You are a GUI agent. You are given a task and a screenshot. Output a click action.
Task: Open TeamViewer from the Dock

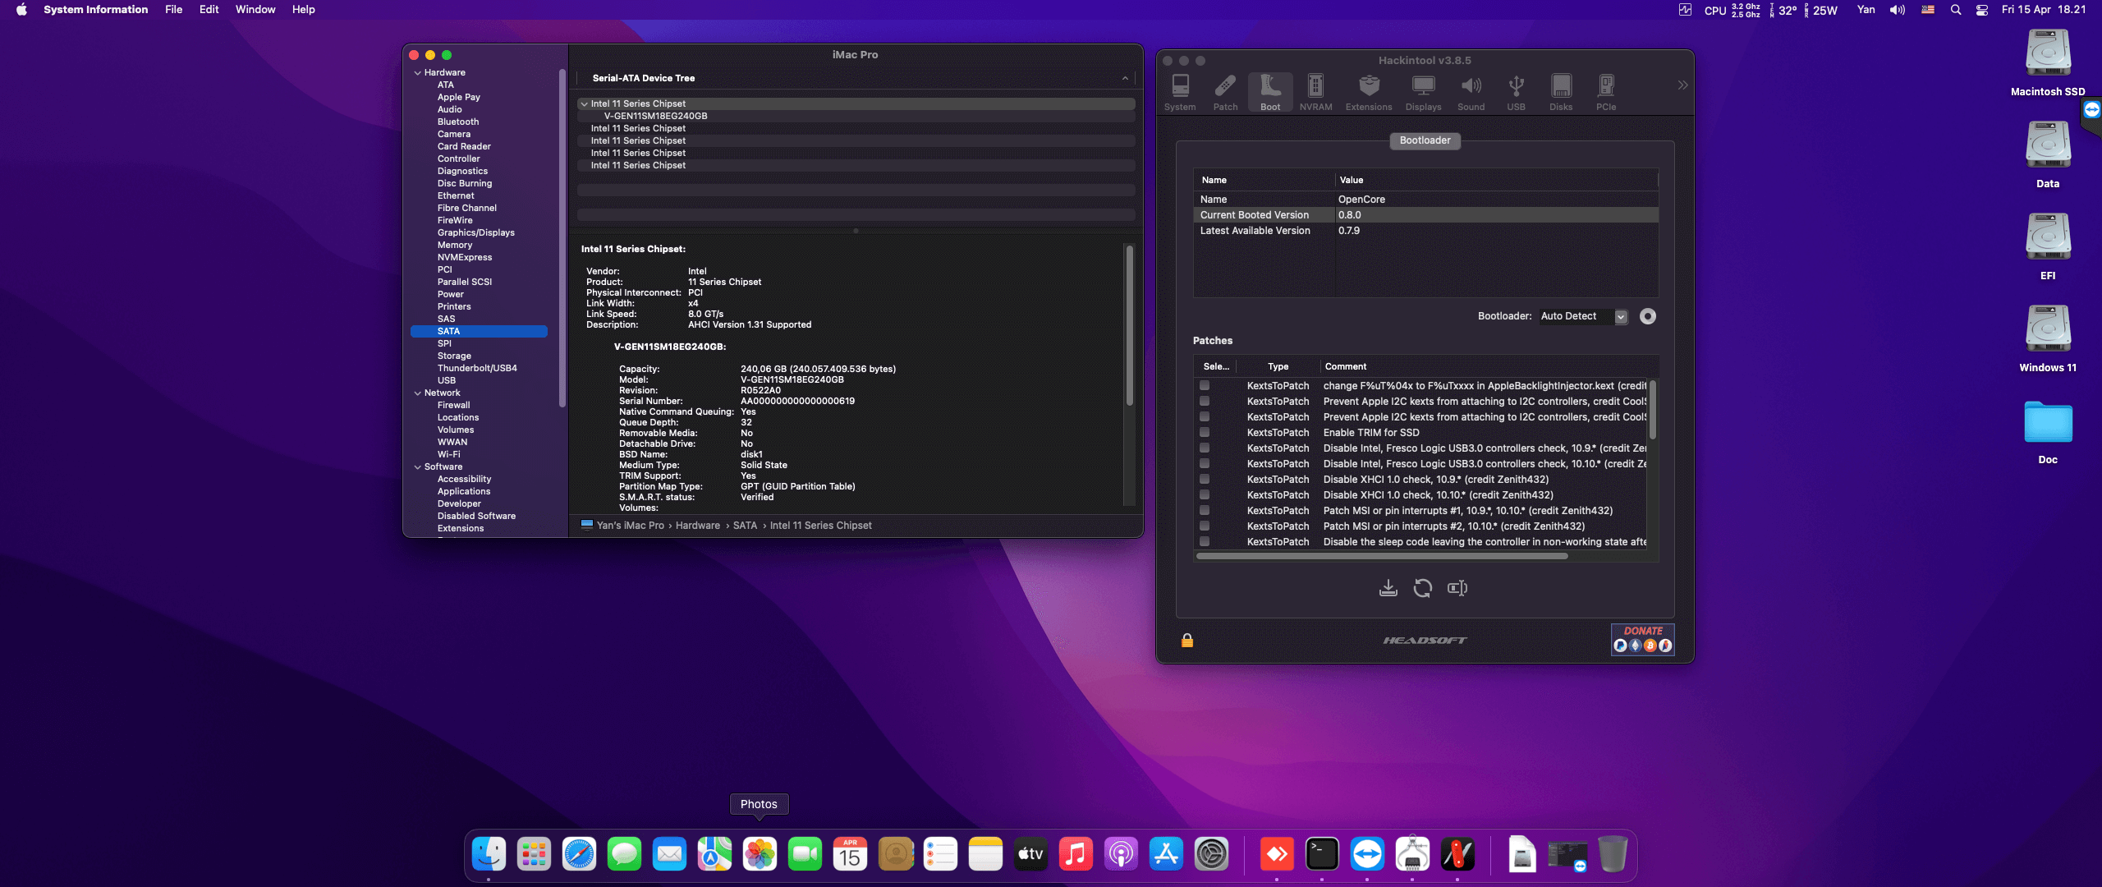pyautogui.click(x=1367, y=854)
